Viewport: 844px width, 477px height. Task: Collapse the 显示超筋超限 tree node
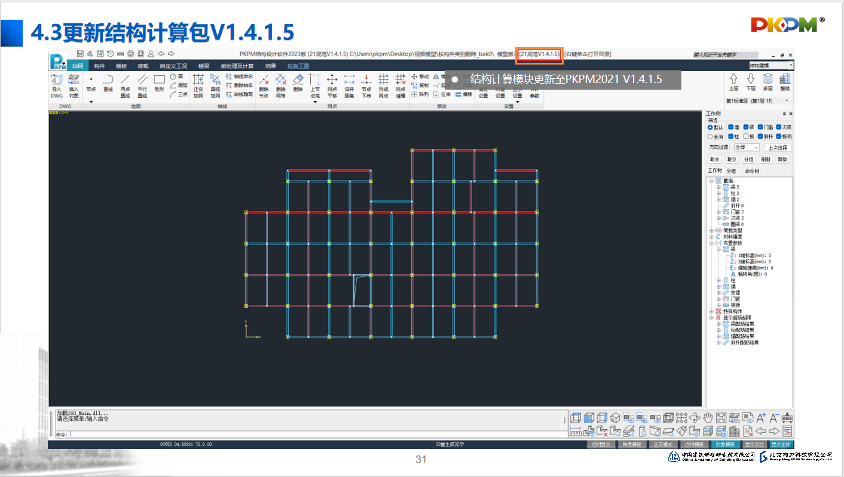(711, 318)
